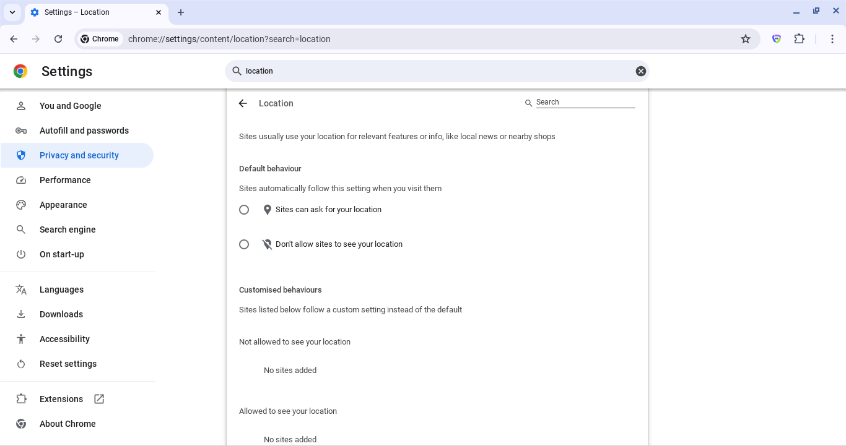The height and width of the screenshot is (446, 846).
Task: Click puzzle icon for Extensions
Action: [21, 399]
